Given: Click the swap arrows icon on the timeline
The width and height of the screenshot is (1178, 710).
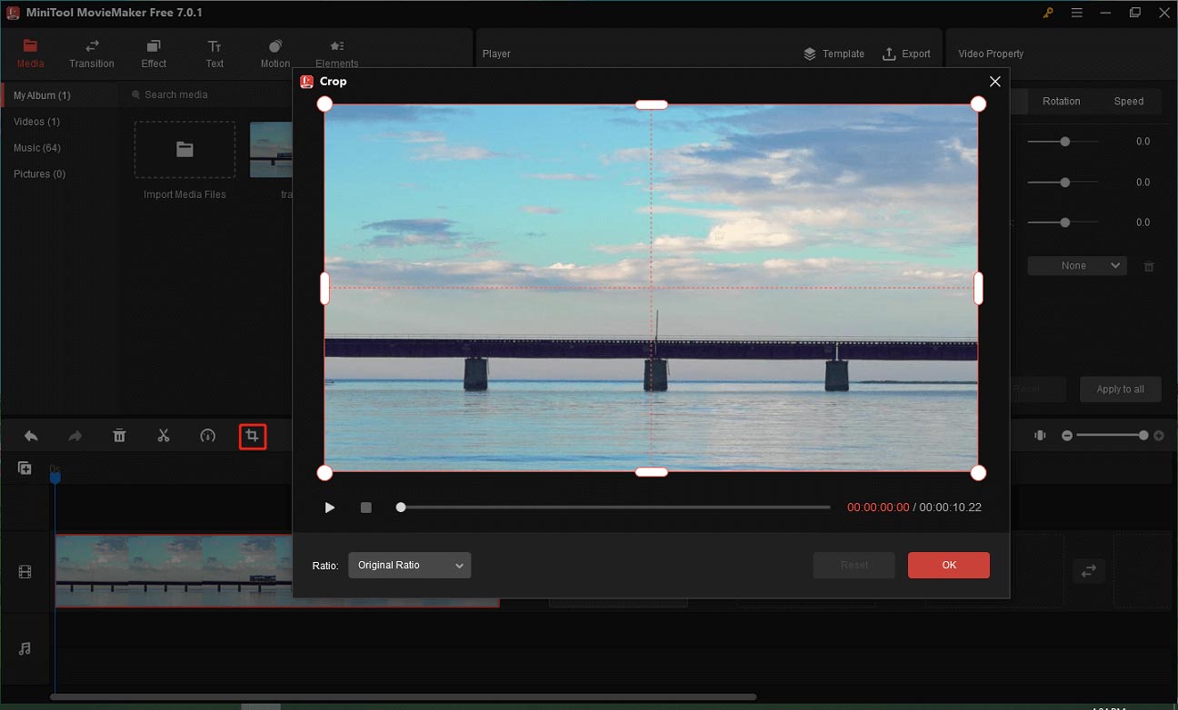Looking at the screenshot, I should click(x=1088, y=570).
